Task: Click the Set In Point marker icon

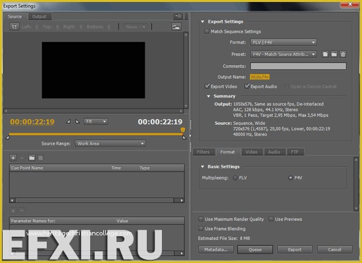Action: click(68, 122)
